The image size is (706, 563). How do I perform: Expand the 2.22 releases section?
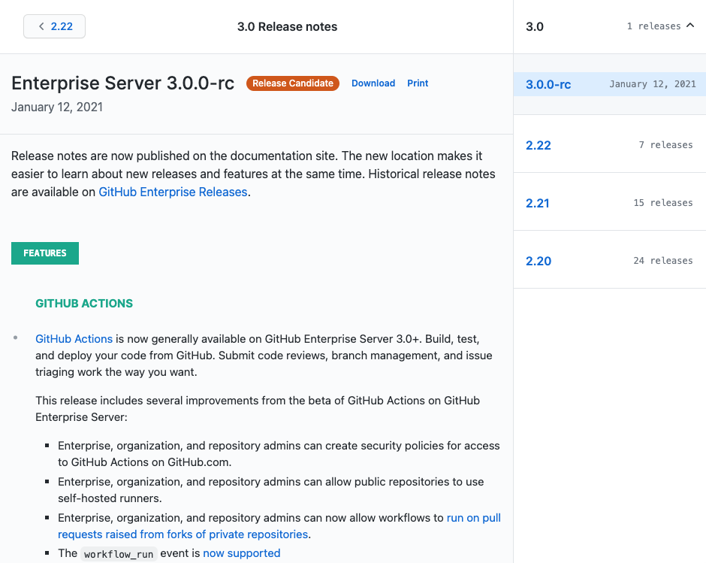coord(610,144)
